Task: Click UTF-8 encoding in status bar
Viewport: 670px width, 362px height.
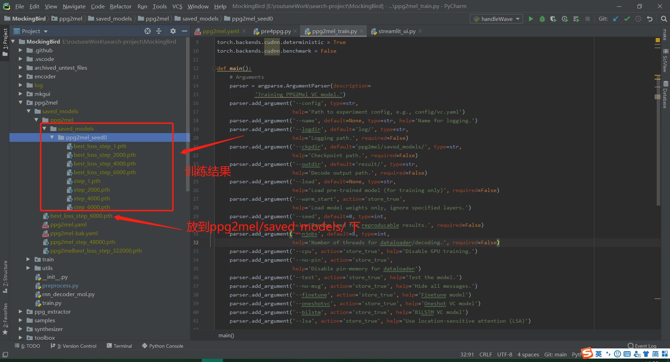Action: pos(505,354)
